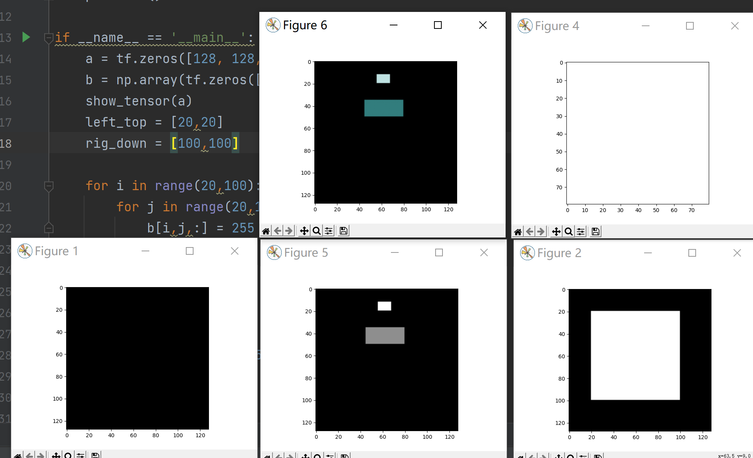Click the Figure 6 matplotlib window icon
The width and height of the screenshot is (753, 458).
273,25
